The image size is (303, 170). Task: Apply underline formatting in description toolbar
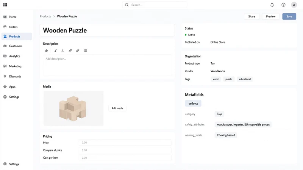click(x=62, y=51)
